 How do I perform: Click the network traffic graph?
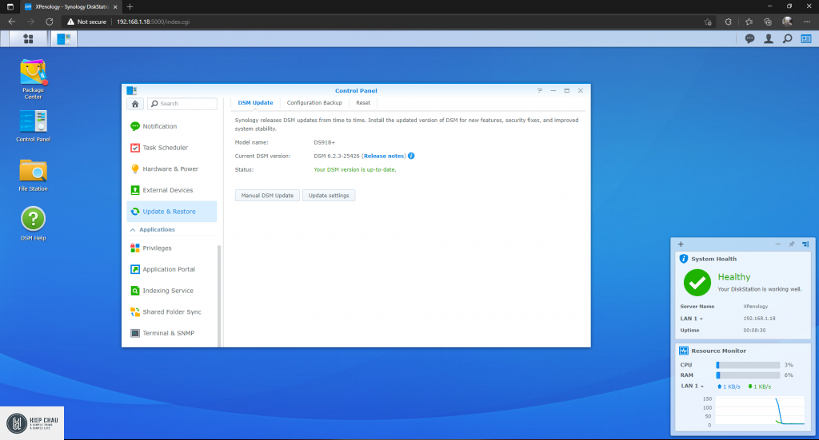(x=760, y=411)
